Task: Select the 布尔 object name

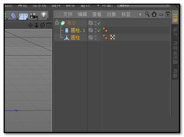Action: click(71, 23)
